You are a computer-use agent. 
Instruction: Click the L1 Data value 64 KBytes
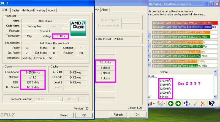coord(75,72)
